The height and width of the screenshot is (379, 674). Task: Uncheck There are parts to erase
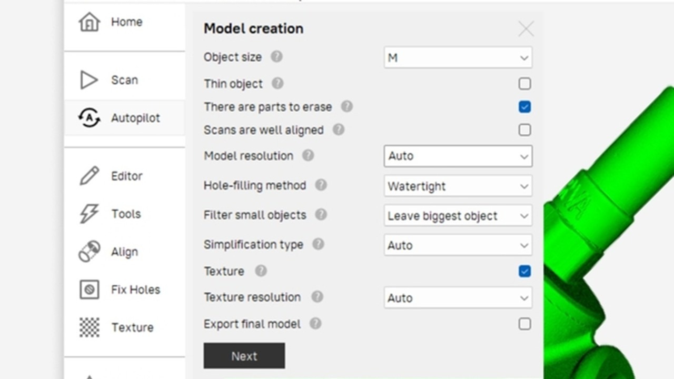524,107
